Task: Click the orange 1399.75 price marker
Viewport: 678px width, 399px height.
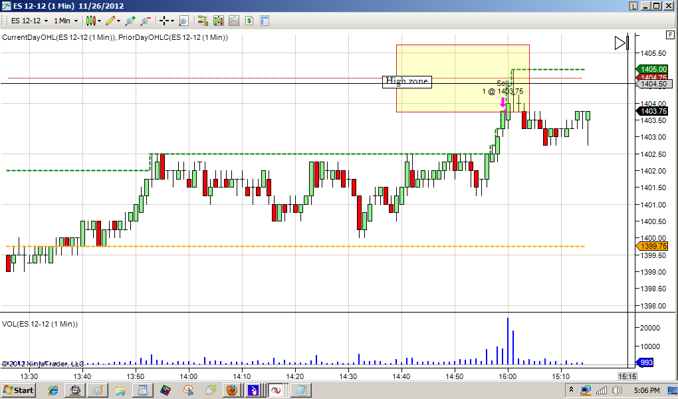Action: coord(652,246)
